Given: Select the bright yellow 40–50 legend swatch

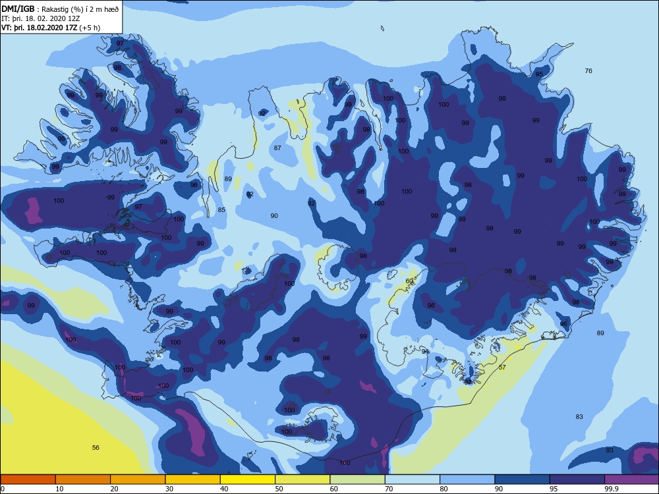Looking at the screenshot, I should (248, 480).
